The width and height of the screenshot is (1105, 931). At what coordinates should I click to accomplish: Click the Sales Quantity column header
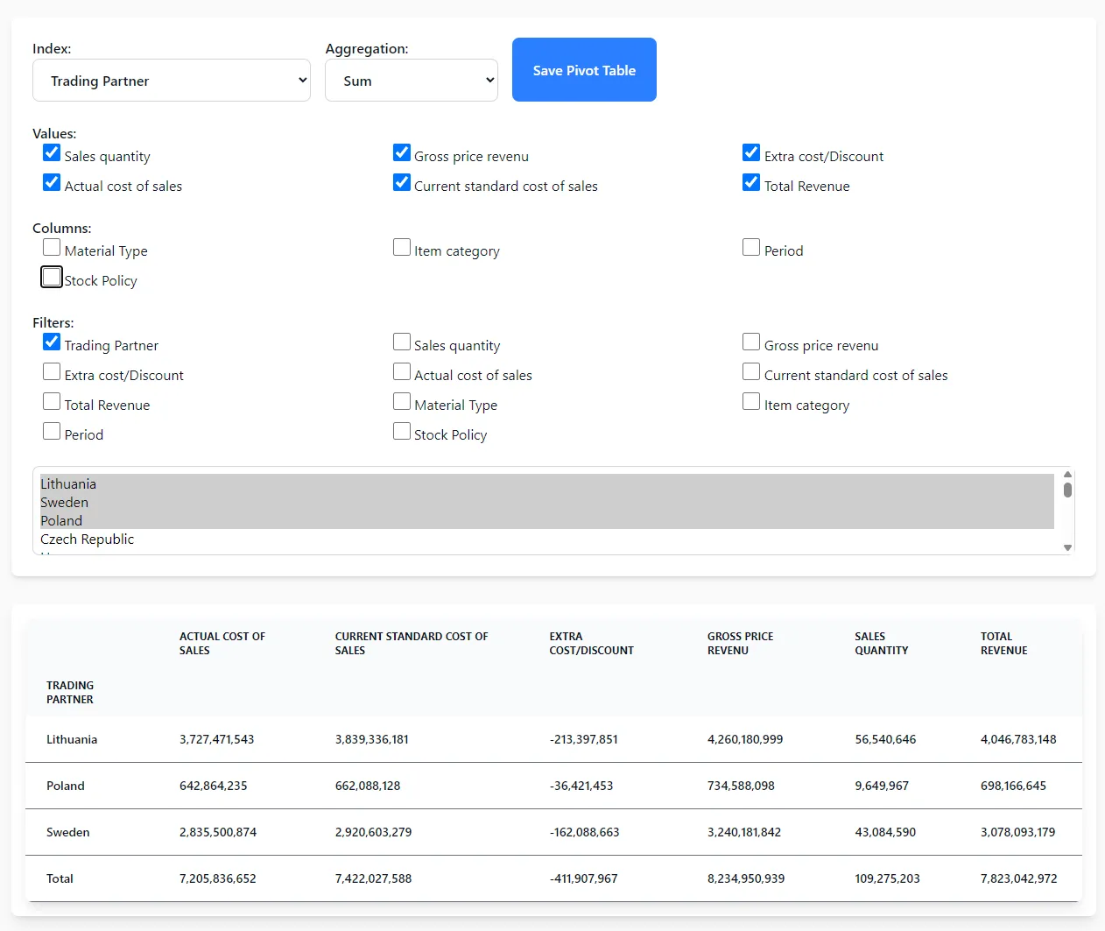[882, 644]
